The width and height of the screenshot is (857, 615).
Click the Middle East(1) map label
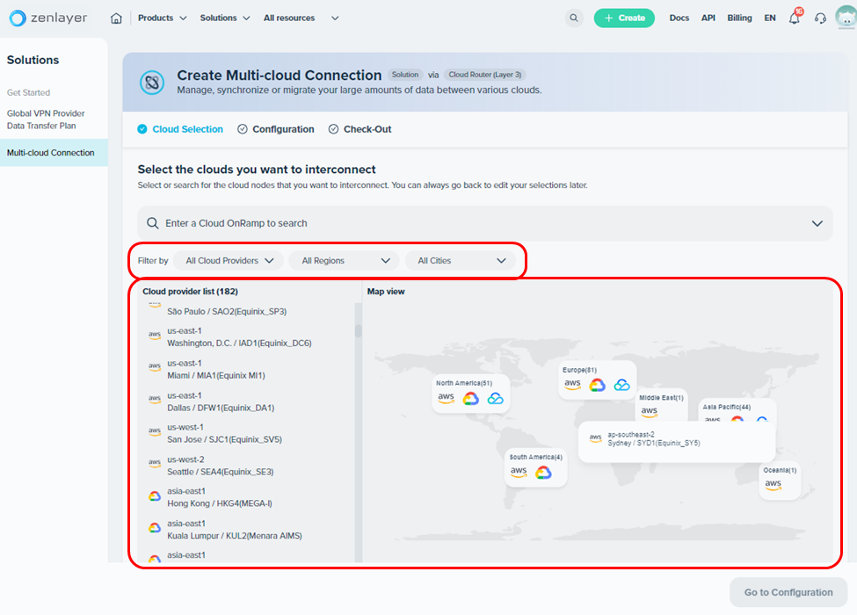coord(661,398)
